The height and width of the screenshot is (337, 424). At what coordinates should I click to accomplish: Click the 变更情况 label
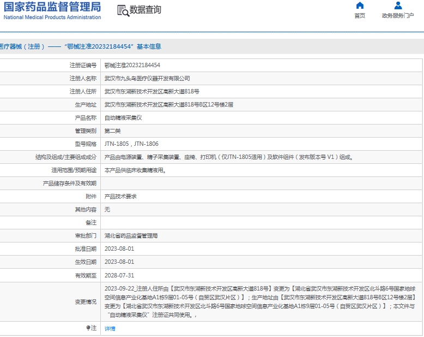pos(86,302)
